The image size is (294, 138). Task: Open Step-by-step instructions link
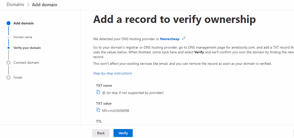(x=112, y=73)
